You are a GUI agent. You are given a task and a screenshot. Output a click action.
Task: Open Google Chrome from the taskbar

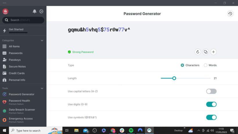point(113,130)
